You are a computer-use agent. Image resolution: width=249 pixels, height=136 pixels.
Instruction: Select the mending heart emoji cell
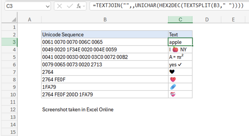pyautogui.click(x=180, y=94)
